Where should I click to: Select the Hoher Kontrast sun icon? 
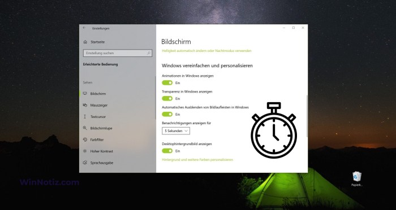(85, 151)
